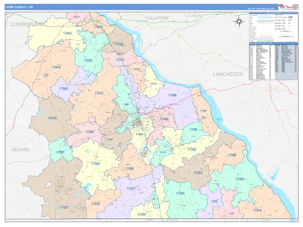Click ZIP code label 17362
Screen dimensions: 303x227
pyautogui.click(x=96, y=164)
